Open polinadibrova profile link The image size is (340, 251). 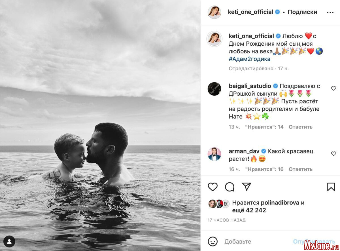[280, 203]
